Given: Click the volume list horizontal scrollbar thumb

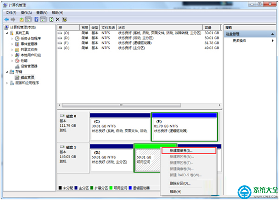Looking at the screenshot, I should (121, 105).
